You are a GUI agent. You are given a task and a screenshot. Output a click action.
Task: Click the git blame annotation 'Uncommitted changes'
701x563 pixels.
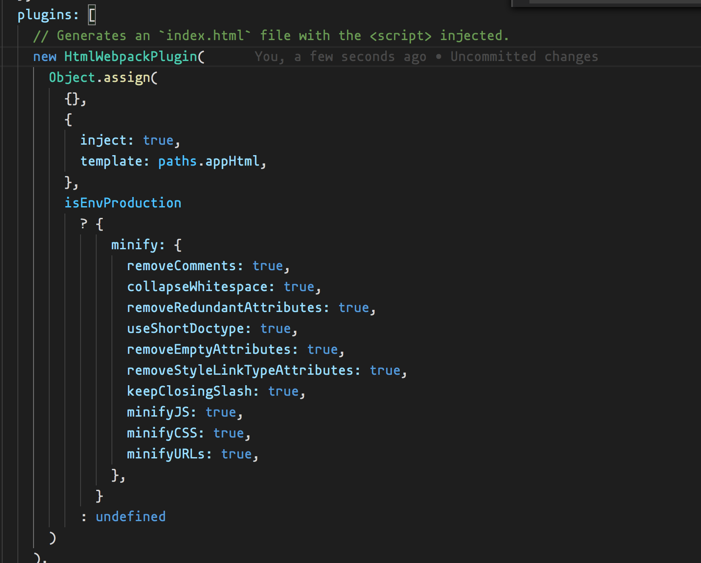524,57
